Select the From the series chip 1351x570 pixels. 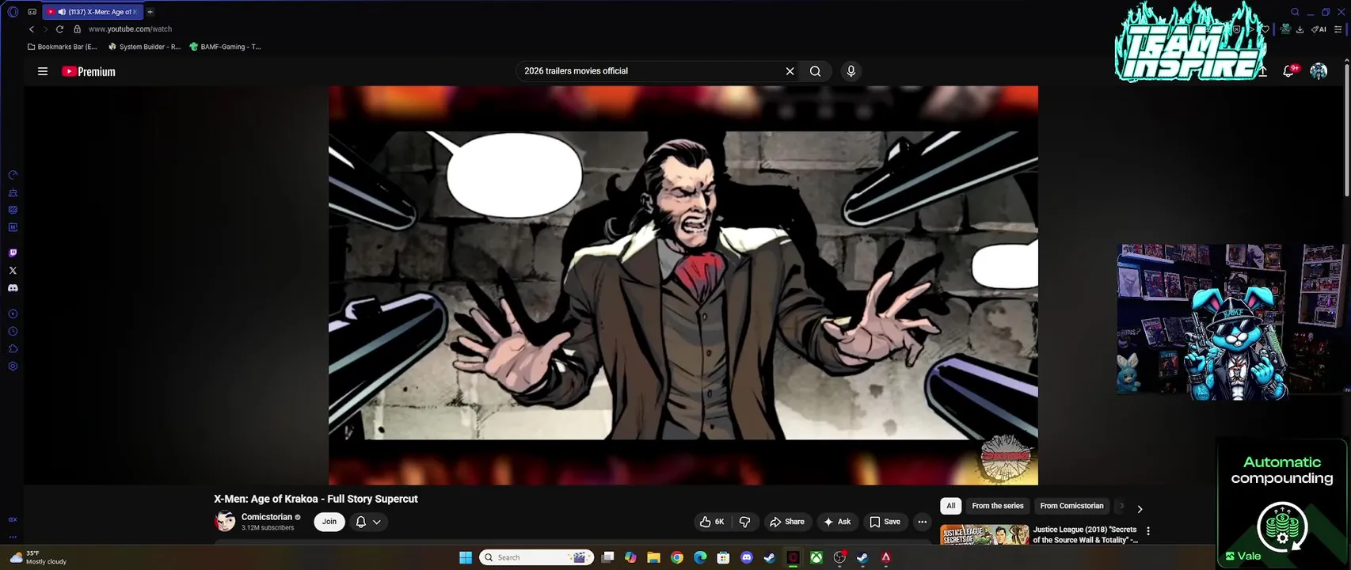(998, 506)
